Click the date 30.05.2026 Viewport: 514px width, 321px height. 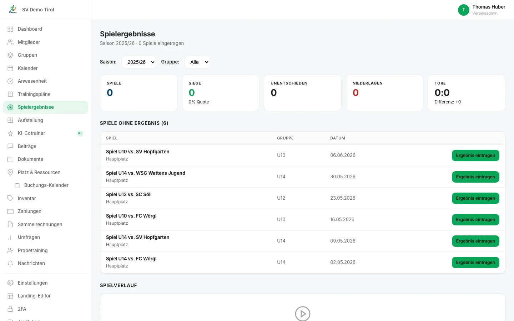[343, 177]
